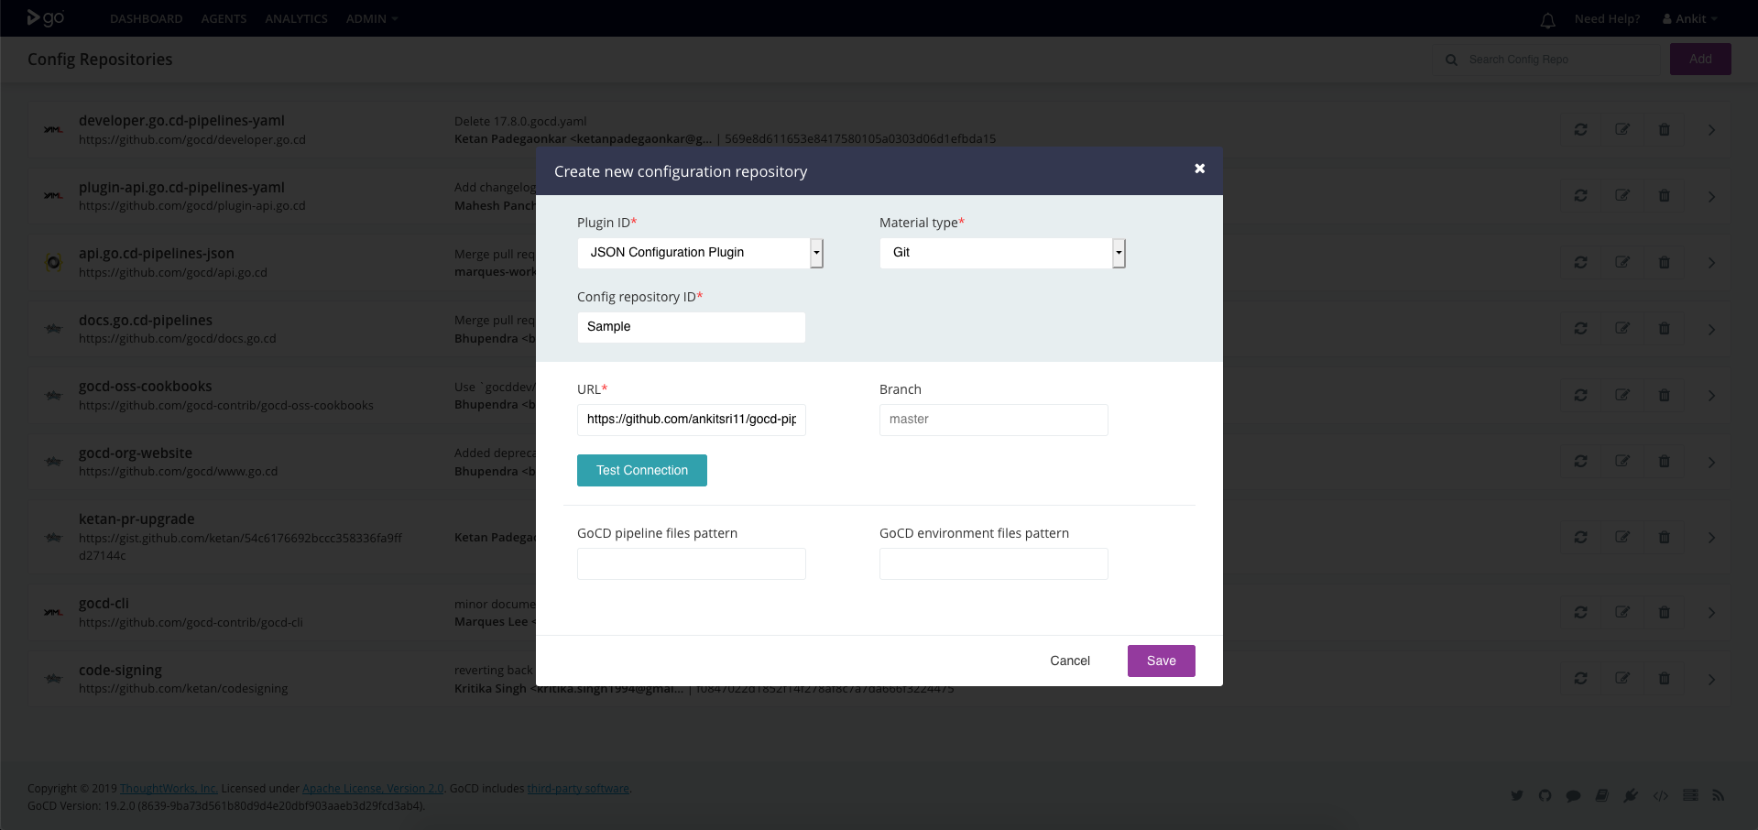This screenshot has height=830, width=1758.
Task: Expand the docs.go.cd-pipelines repository row
Action: pyautogui.click(x=1710, y=329)
